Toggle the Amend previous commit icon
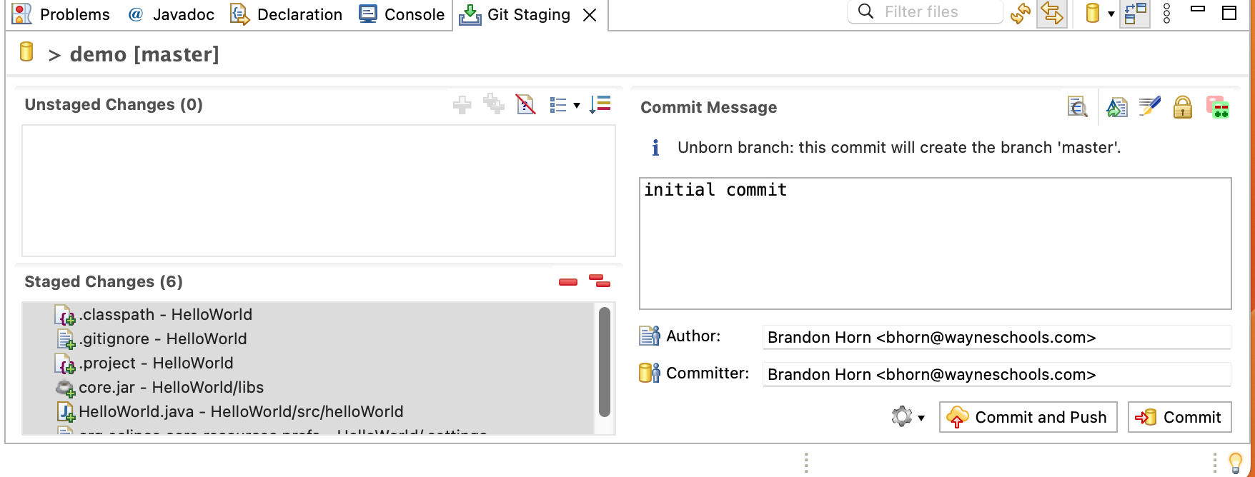The height and width of the screenshot is (477, 1255). coord(1116,107)
